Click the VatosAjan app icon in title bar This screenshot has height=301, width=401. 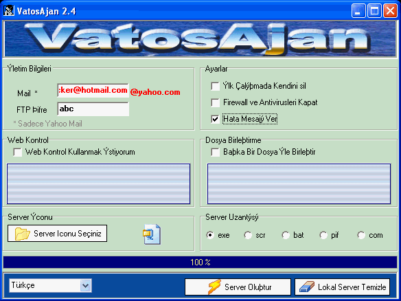click(x=9, y=11)
